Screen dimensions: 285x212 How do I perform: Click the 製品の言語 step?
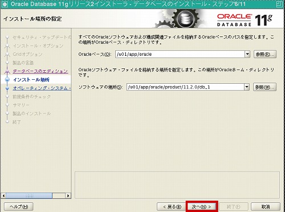coord(23,63)
